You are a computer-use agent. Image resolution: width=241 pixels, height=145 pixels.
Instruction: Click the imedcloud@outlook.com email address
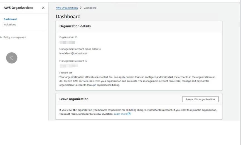pyautogui.click(x=74, y=53)
